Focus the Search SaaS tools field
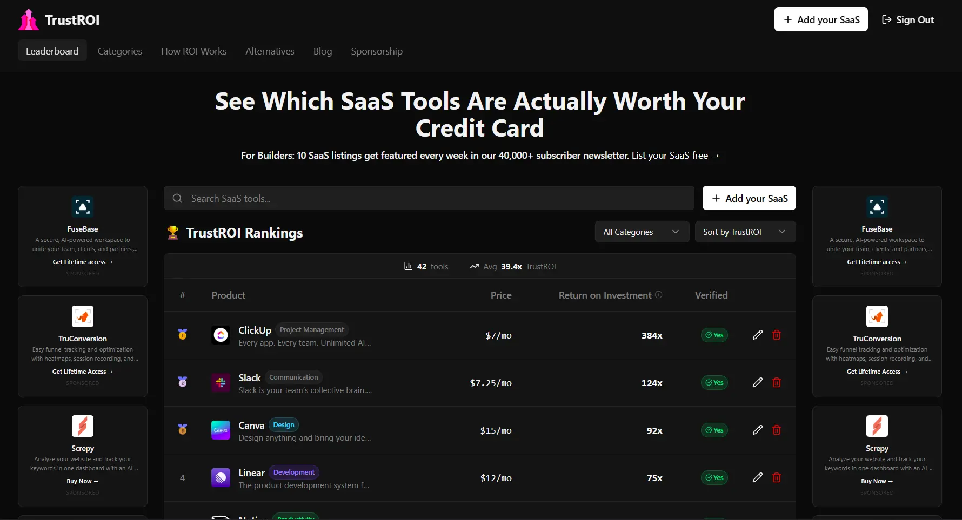Image resolution: width=962 pixels, height=520 pixels. pos(429,198)
